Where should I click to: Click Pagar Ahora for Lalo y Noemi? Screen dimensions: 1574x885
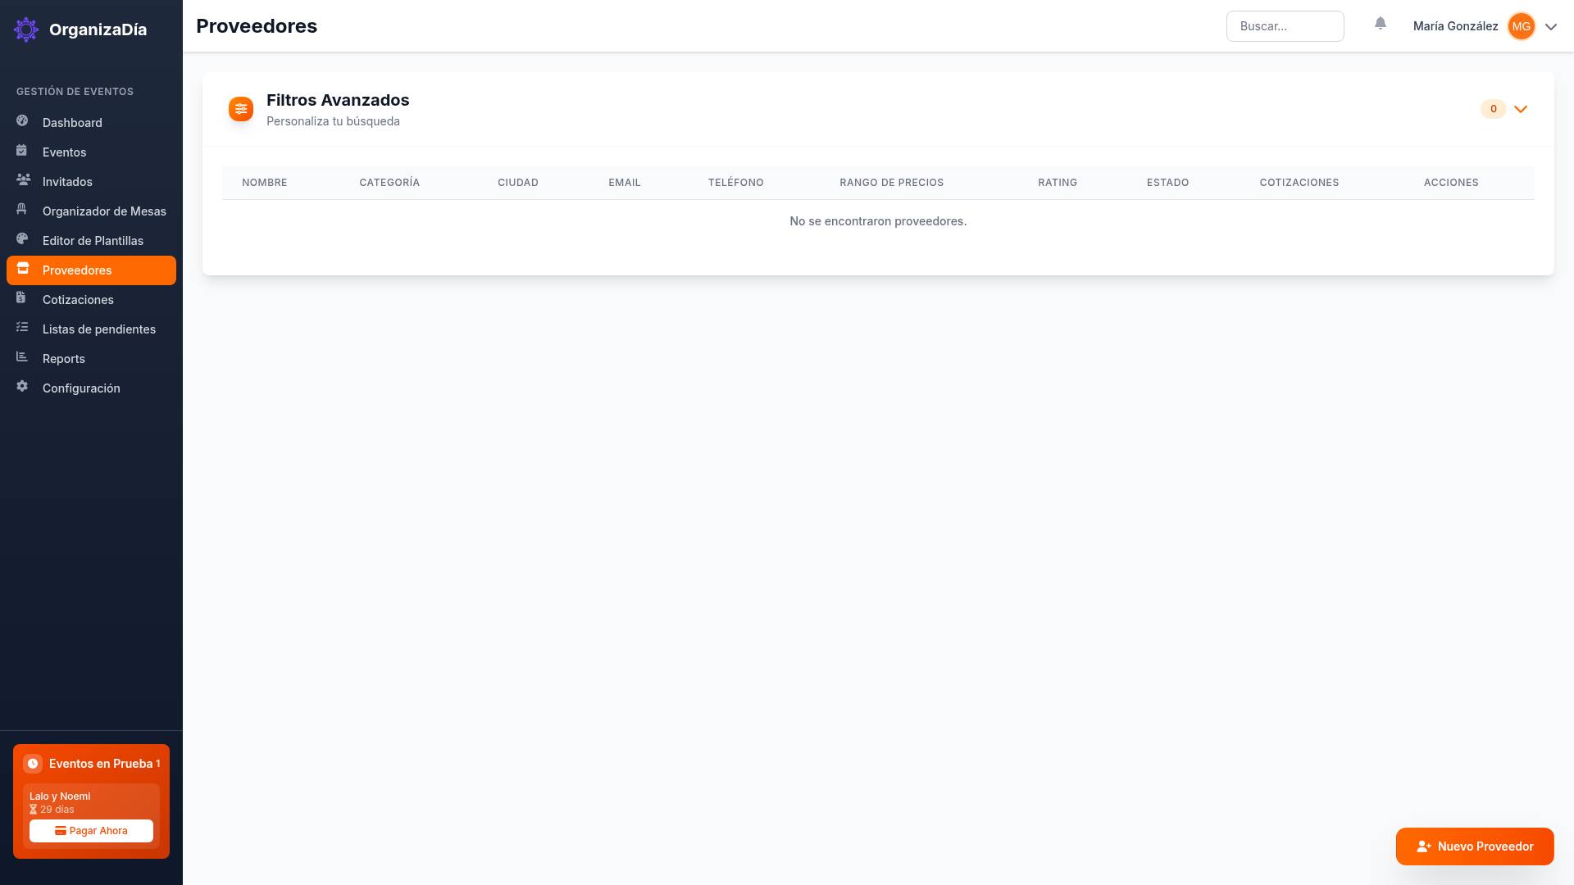(91, 830)
